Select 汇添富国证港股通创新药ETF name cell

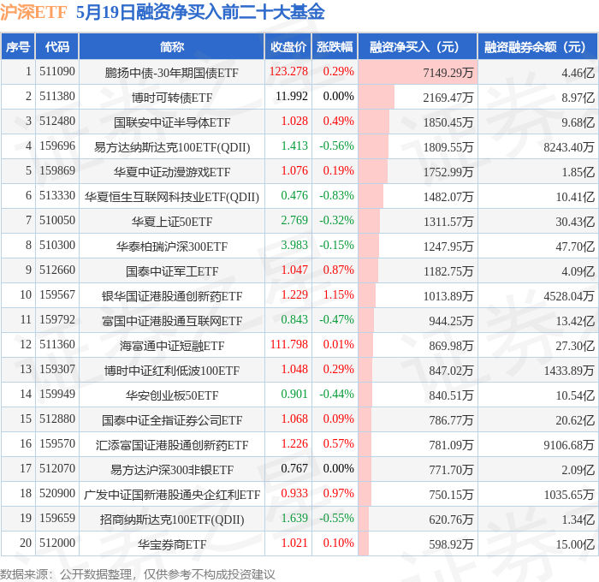click(171, 445)
